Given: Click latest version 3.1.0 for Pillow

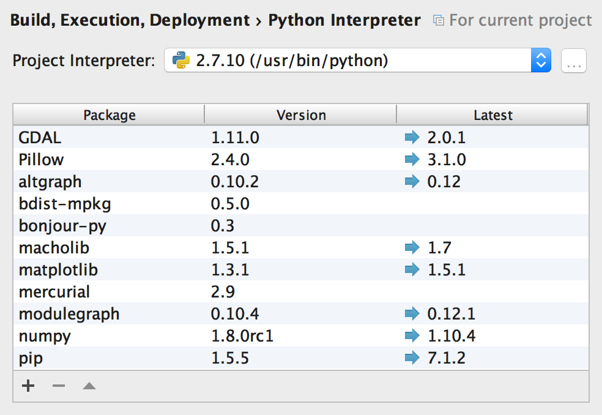Looking at the screenshot, I should (447, 159).
